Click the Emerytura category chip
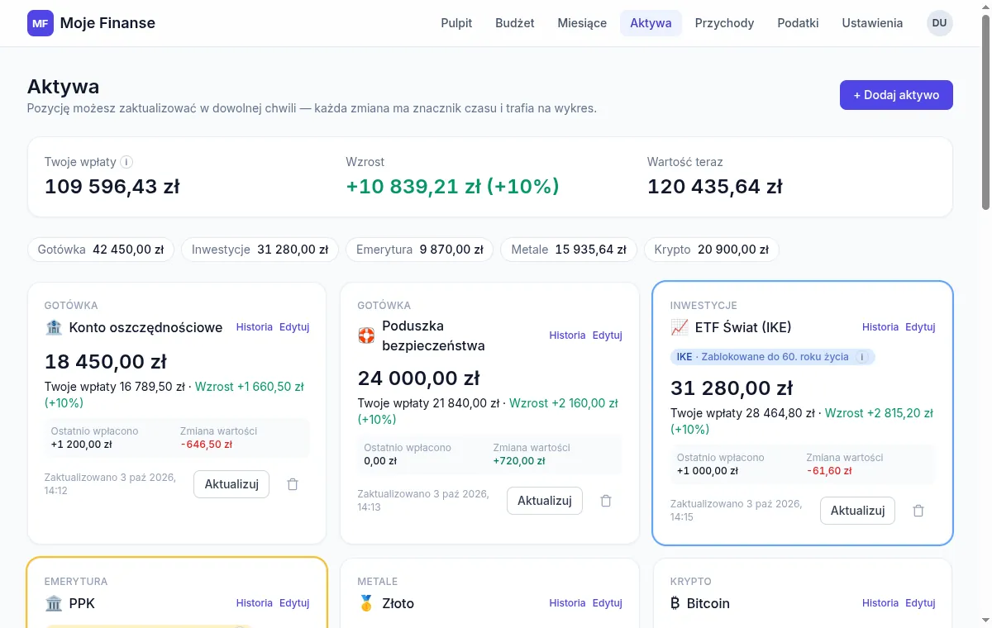This screenshot has width=992, height=628. coord(420,250)
